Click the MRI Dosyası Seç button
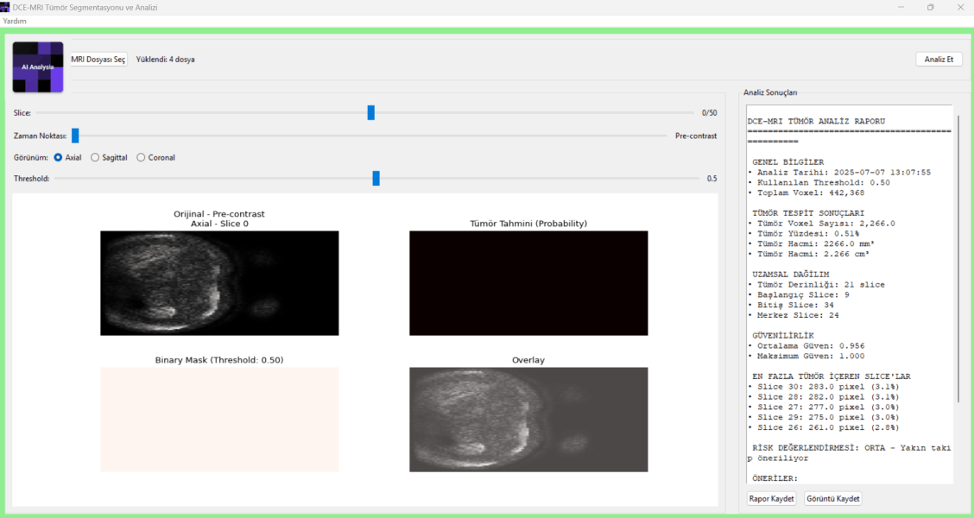This screenshot has height=518, width=974. (x=98, y=60)
